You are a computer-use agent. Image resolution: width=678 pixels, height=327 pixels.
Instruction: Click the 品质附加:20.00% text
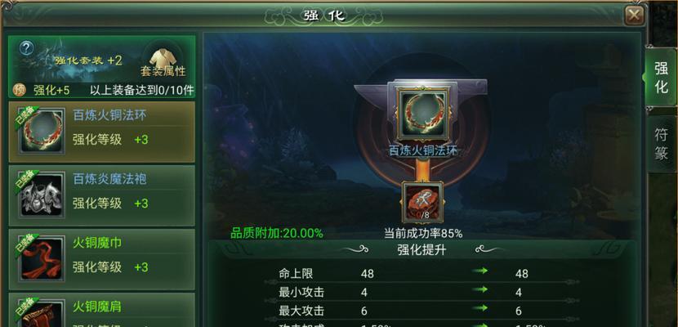pos(277,233)
